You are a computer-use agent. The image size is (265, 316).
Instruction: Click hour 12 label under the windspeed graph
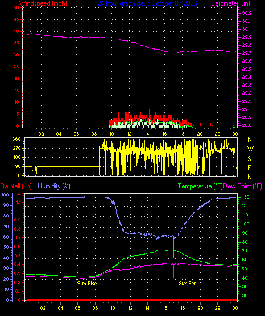point(129,134)
